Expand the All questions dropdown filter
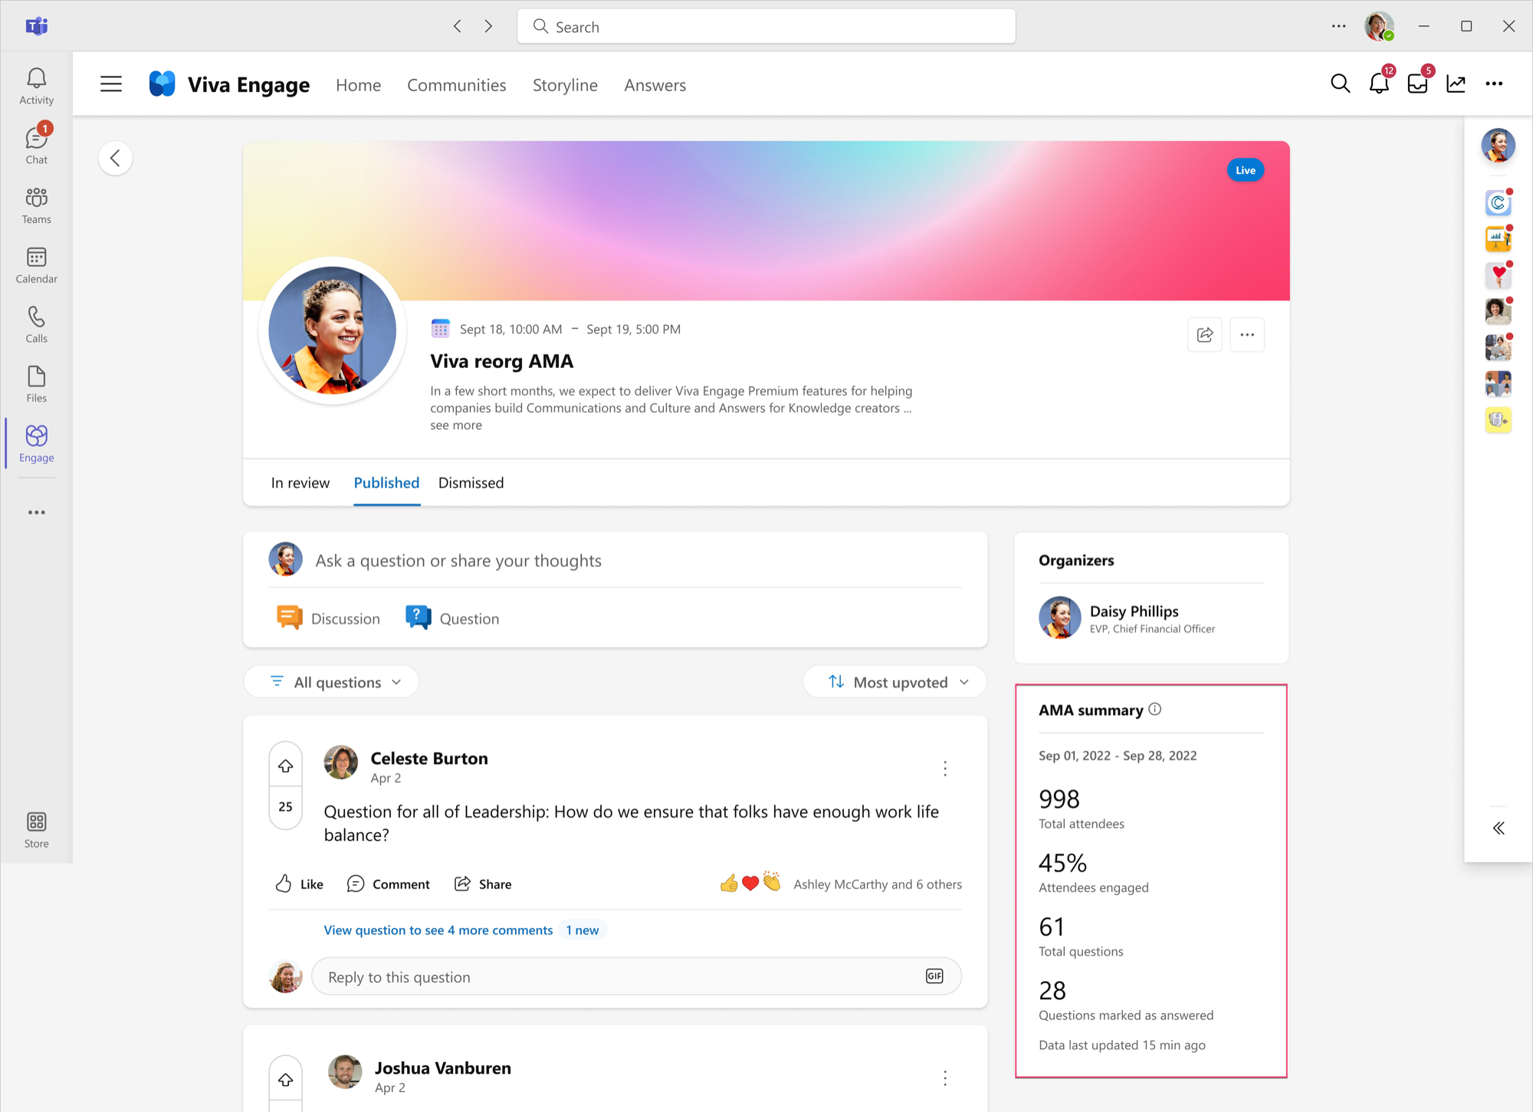This screenshot has width=1533, height=1112. (x=340, y=681)
